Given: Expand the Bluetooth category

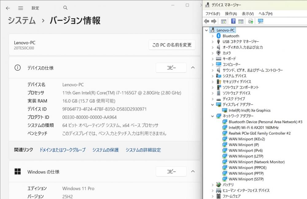Looking at the screenshot, I should tap(212, 36).
